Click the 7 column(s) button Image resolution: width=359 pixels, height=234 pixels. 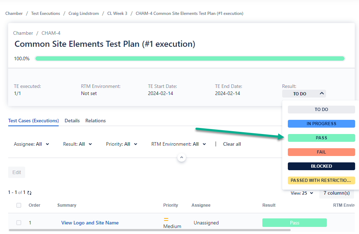tap(336, 193)
